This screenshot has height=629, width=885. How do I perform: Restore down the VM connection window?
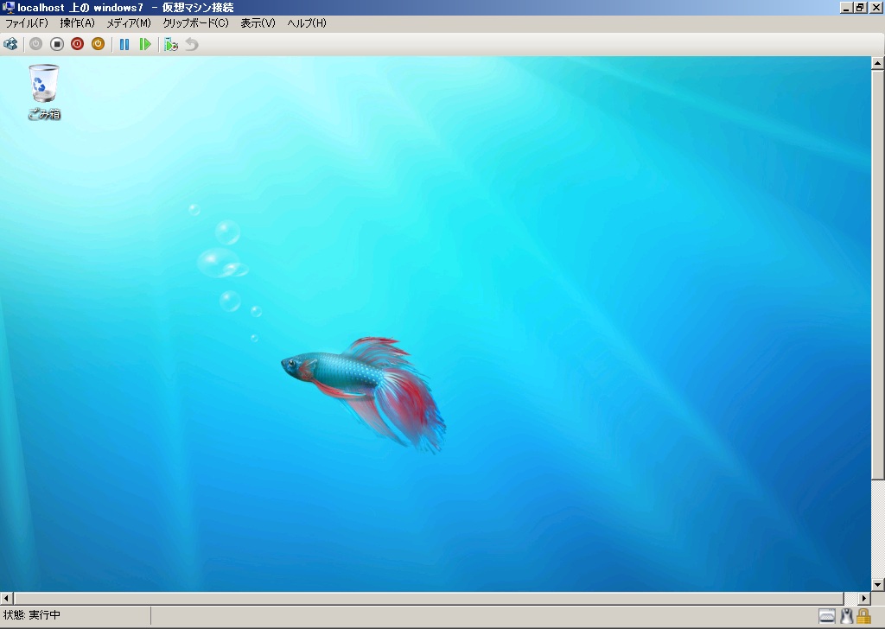tap(860, 7)
